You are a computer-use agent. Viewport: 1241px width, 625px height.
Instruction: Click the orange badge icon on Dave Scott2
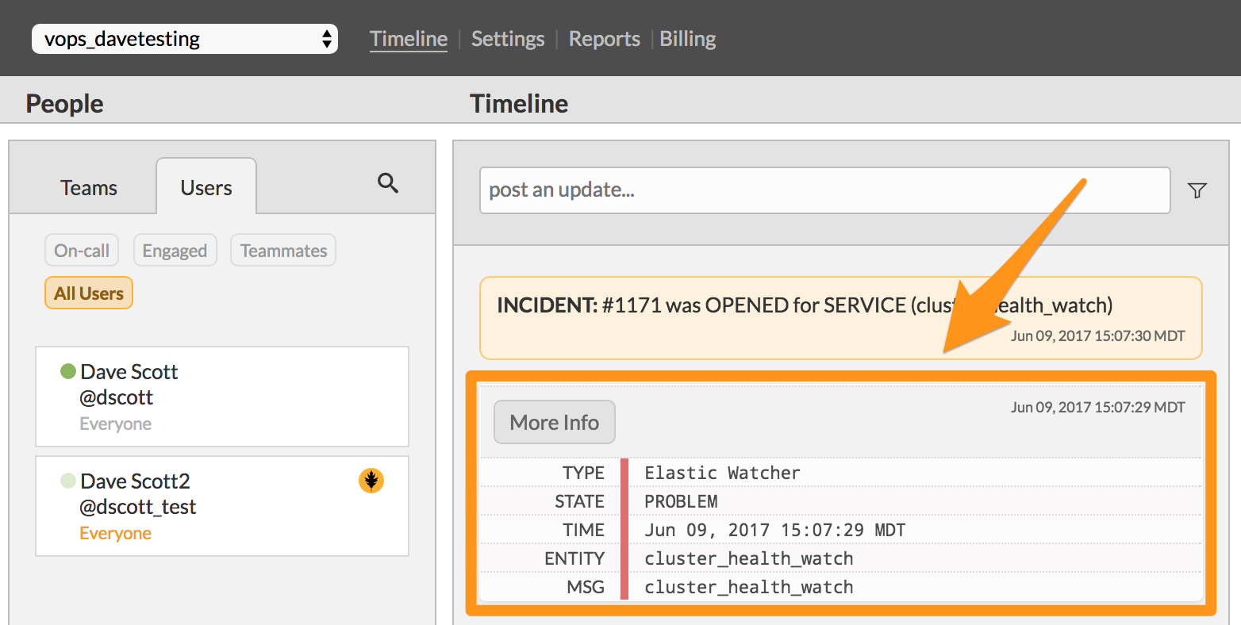(371, 481)
